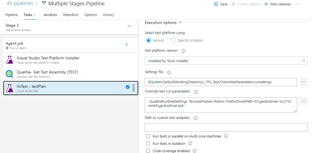The image size is (312, 153).
Task: Open the Test platform version dropdown
Action: [x=226, y=61]
